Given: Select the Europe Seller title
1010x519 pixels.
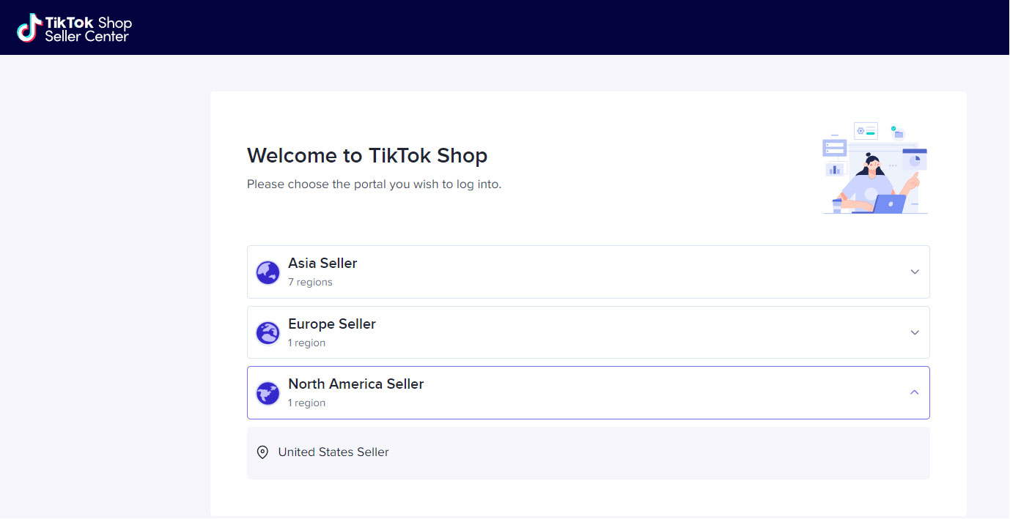Looking at the screenshot, I should coord(331,324).
